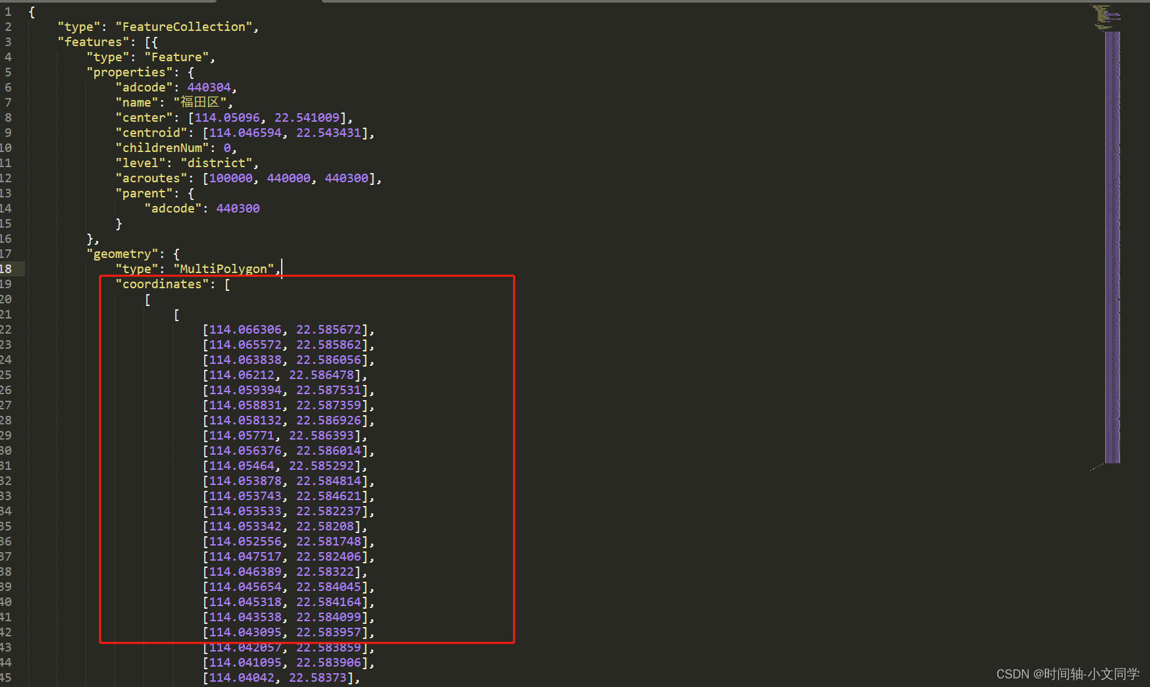Click the adcode value 440304

point(209,88)
